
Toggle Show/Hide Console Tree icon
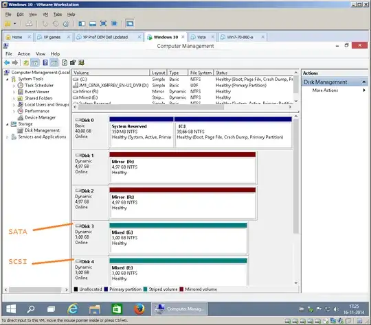35,63
